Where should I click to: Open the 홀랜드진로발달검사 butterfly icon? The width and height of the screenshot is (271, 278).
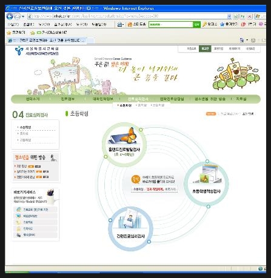point(124,144)
